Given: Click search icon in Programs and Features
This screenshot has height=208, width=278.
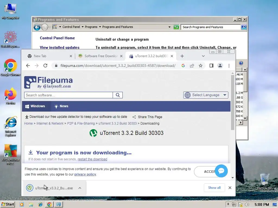Looking at the screenshot, I should coord(244,27).
